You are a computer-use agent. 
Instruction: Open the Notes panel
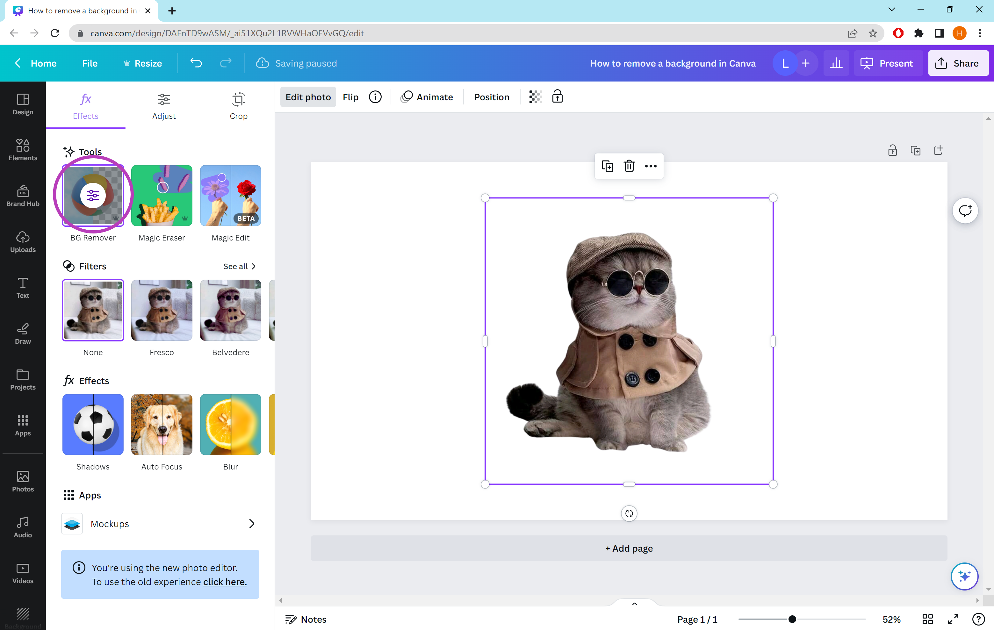(x=306, y=619)
